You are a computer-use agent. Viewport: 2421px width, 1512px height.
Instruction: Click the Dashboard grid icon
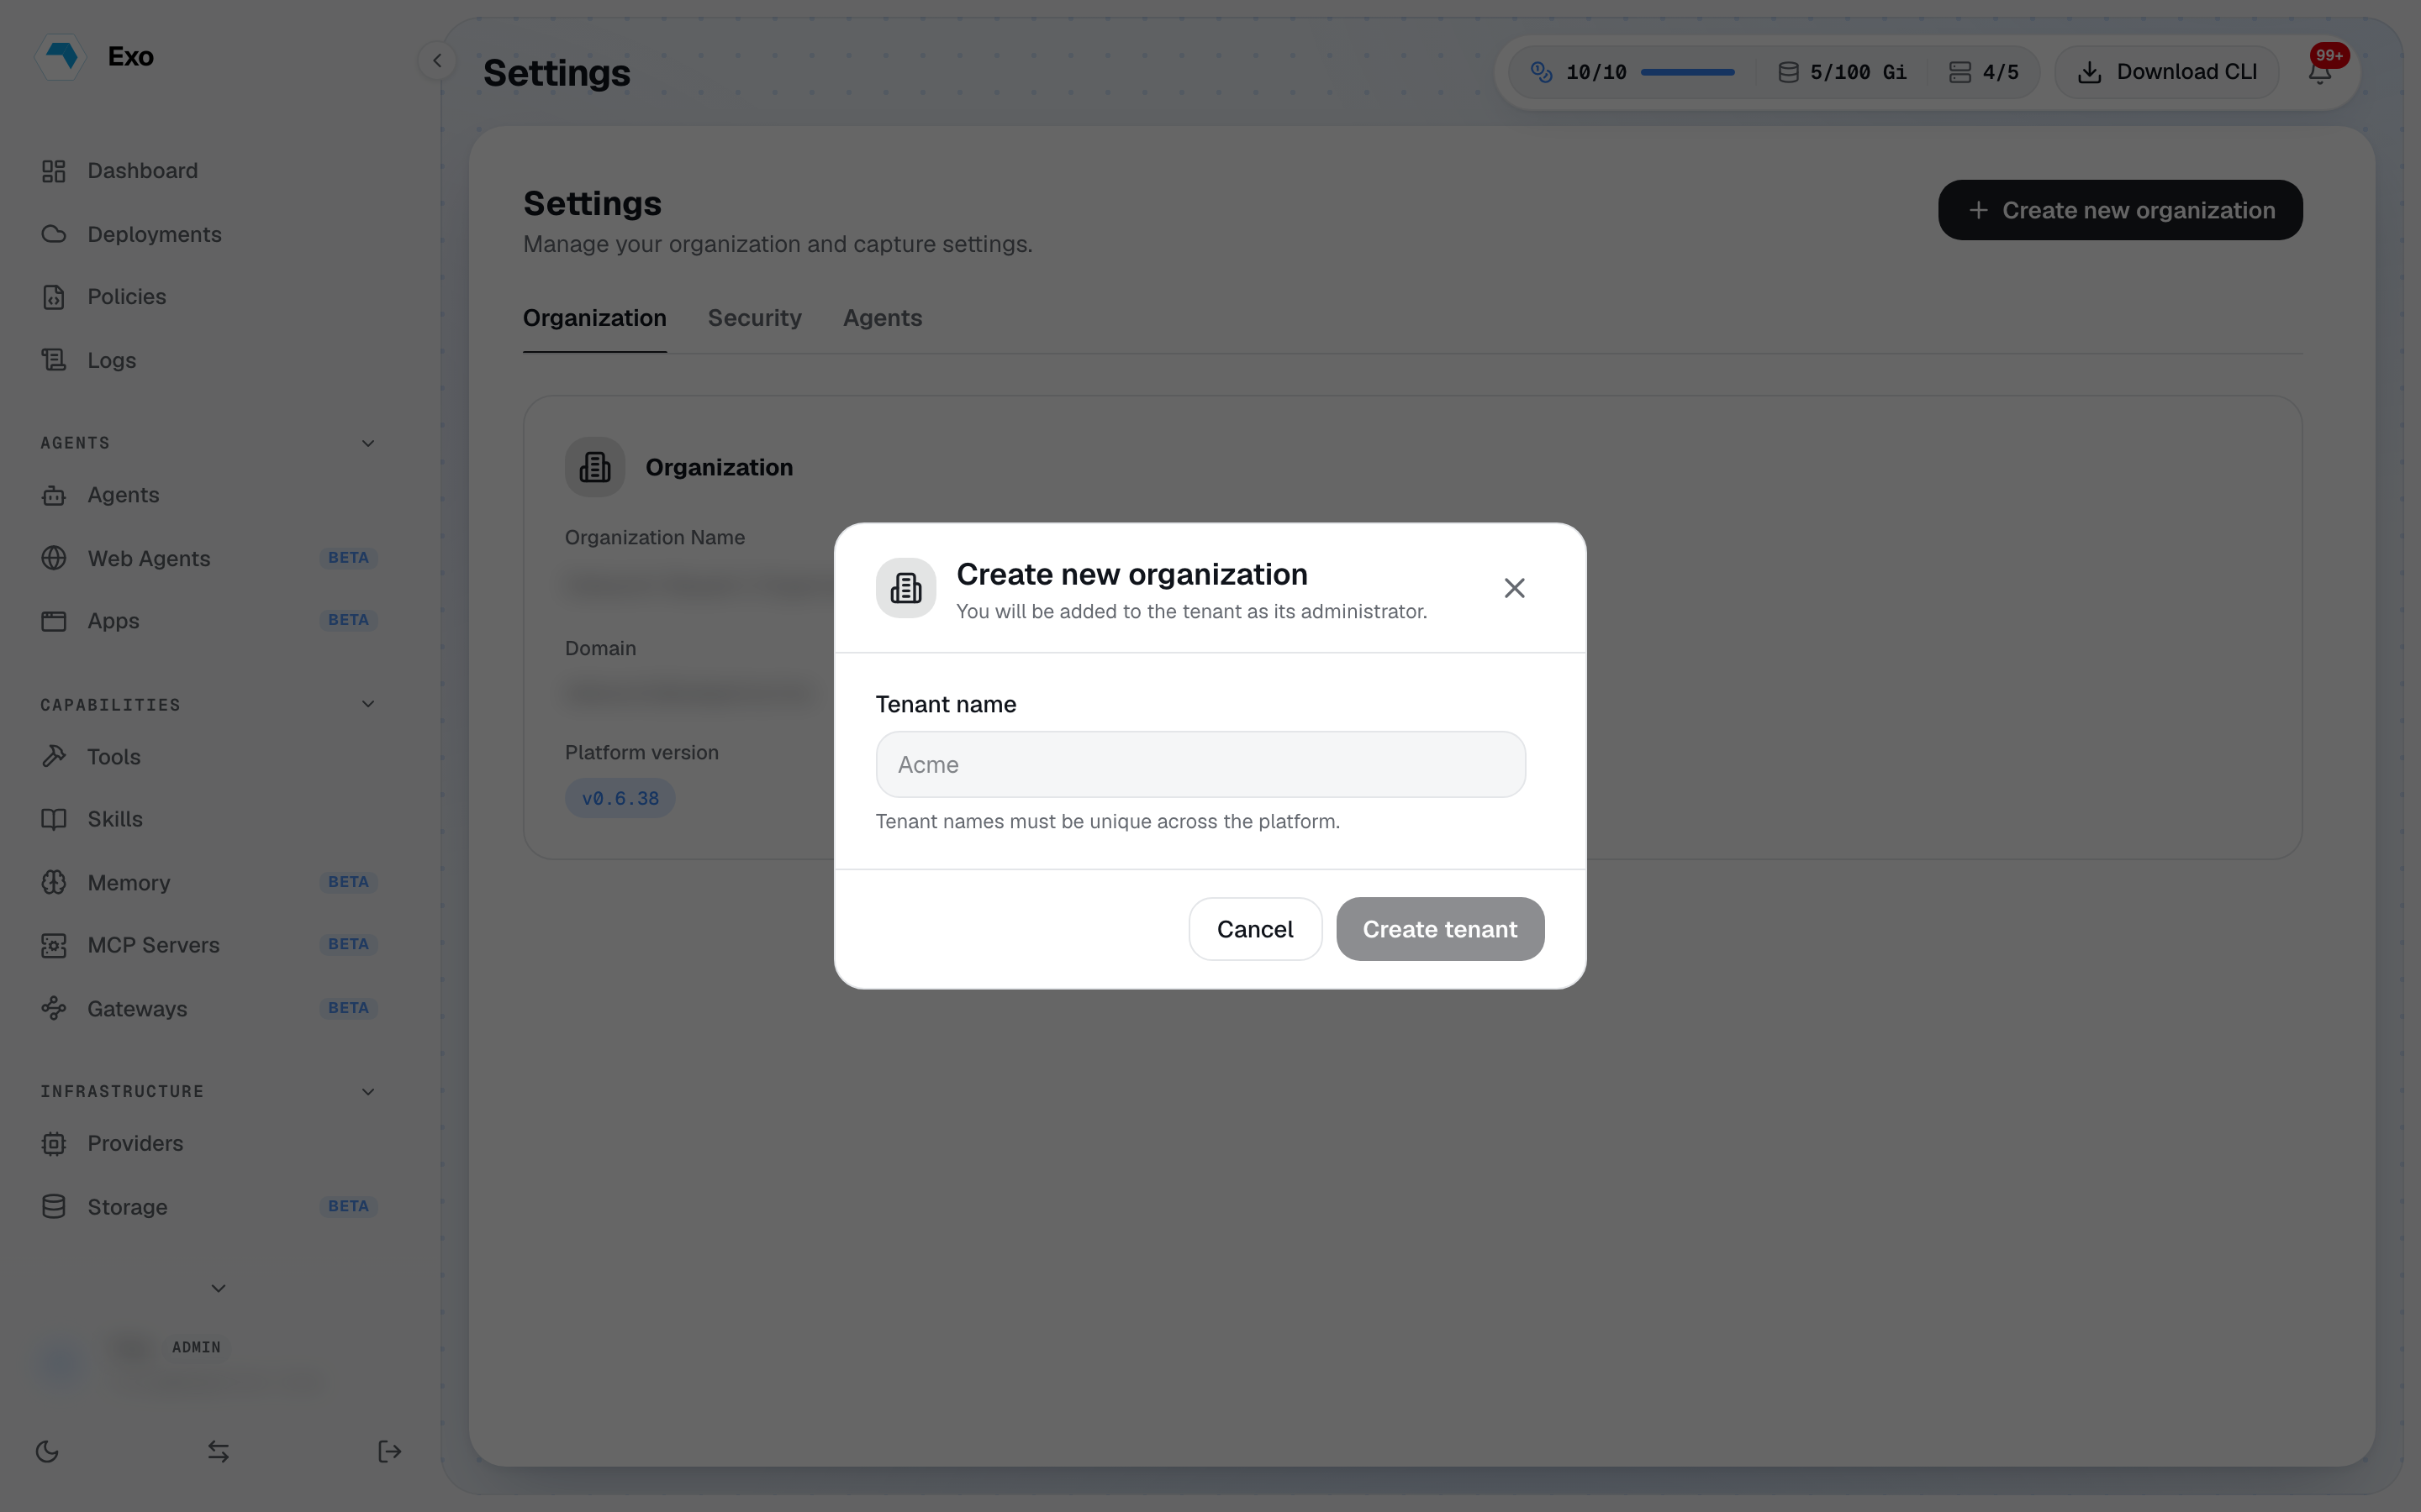tap(54, 171)
